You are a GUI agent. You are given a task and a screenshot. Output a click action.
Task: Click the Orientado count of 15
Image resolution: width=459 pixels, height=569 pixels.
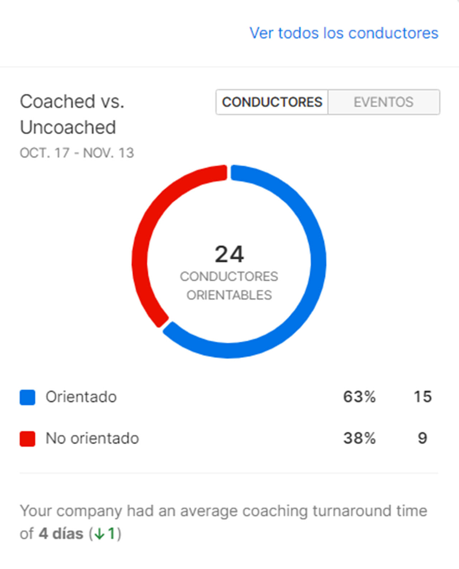coord(422,397)
